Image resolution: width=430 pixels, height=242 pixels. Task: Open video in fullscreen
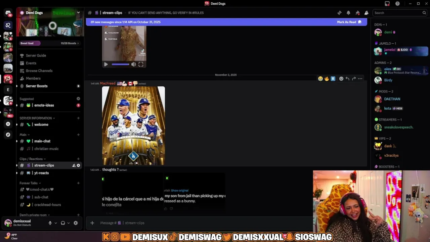pos(141,64)
